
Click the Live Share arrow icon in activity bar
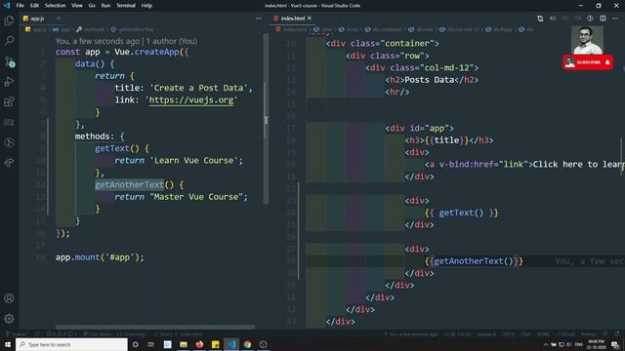[x=9, y=163]
